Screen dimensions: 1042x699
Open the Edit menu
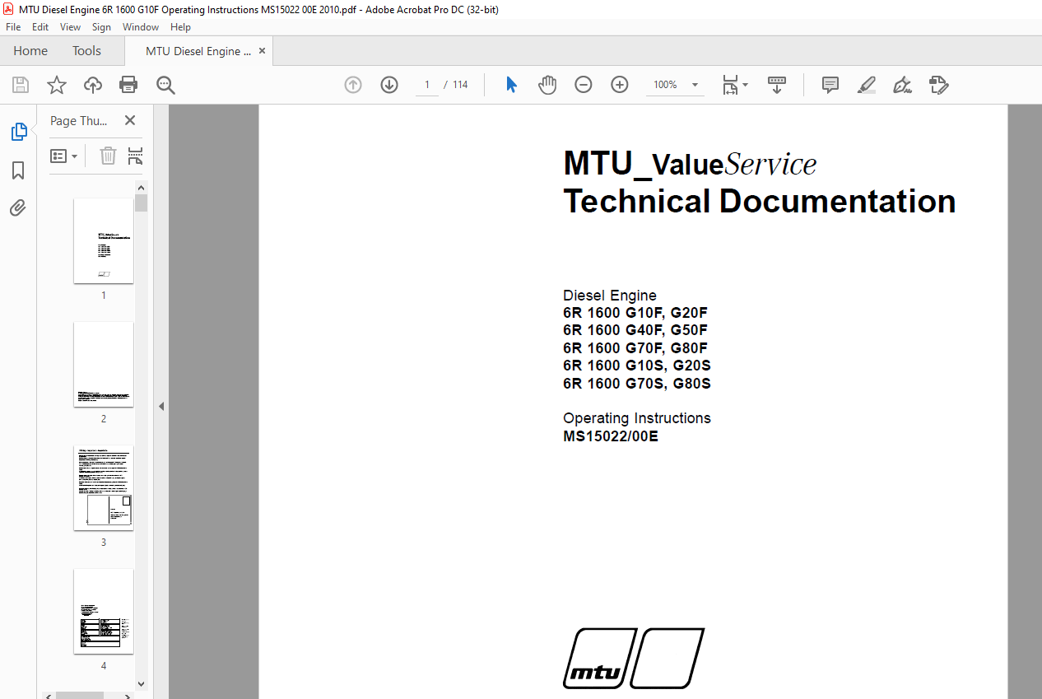40,27
